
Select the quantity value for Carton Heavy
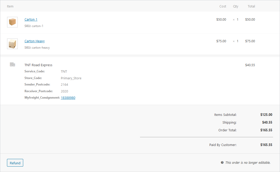(x=237, y=41)
